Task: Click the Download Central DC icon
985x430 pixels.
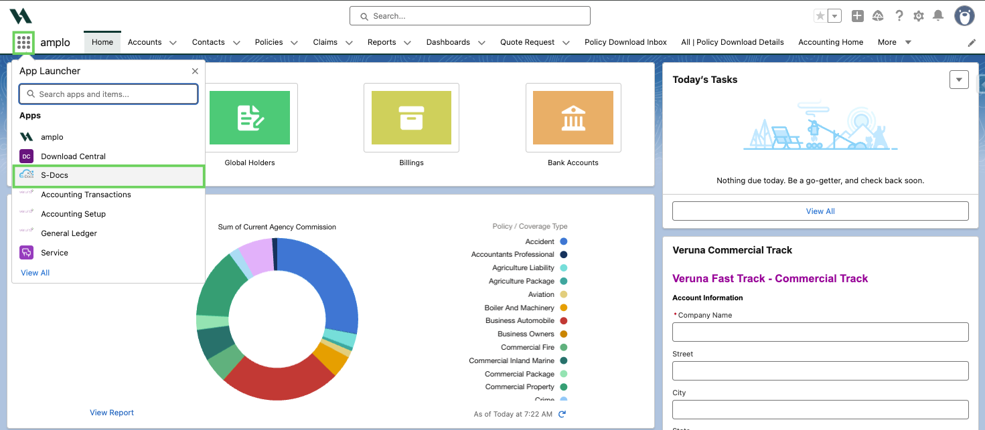Action: coord(26,156)
